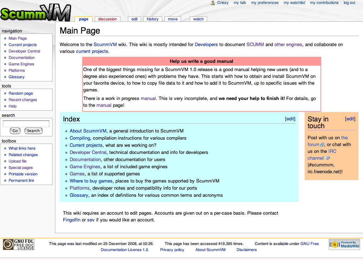Open current projects link in intro paragraph
This screenshot has width=363, height=260.
click(x=92, y=51)
